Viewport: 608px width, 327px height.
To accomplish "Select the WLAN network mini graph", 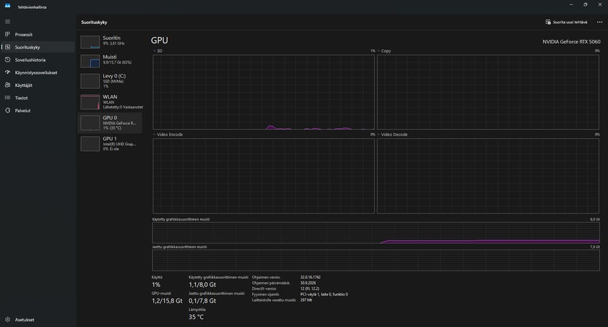I will coord(90,102).
